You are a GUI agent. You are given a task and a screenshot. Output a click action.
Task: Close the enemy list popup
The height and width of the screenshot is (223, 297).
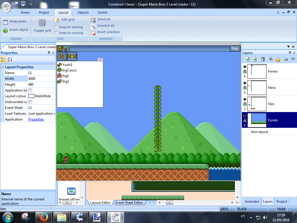click(100, 60)
